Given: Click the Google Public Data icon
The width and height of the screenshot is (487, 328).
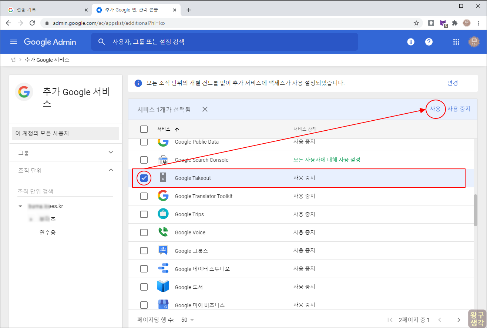Looking at the screenshot, I should (163, 142).
